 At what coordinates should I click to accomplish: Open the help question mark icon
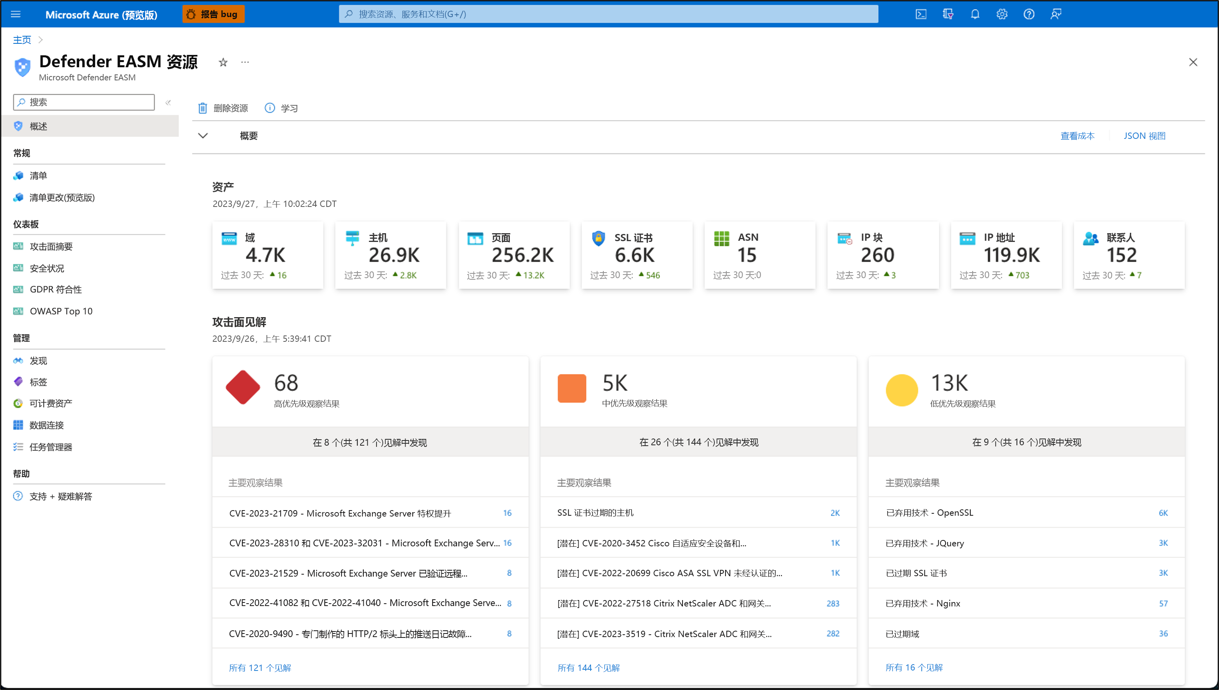[x=1028, y=14]
